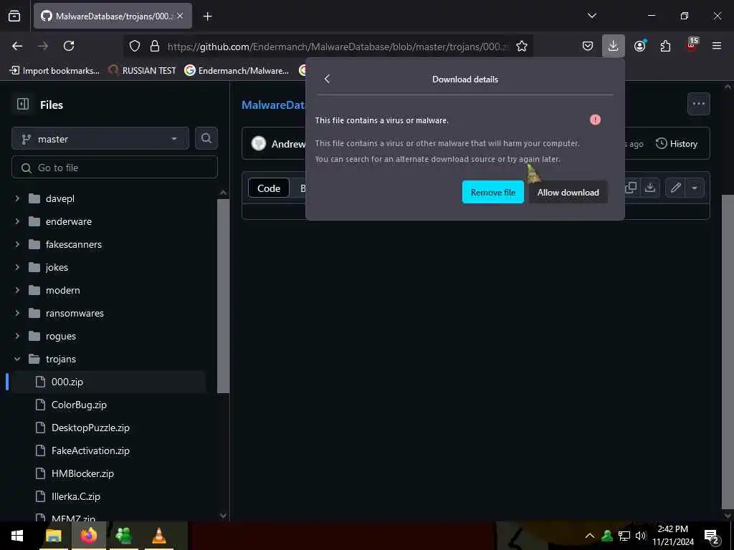This screenshot has height=550, width=734.
Task: List all tabs dropdown arrow
Action: tap(591, 16)
